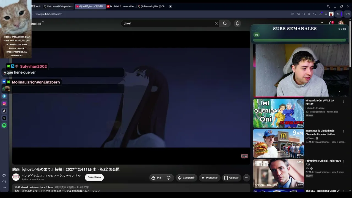This screenshot has height=198, width=352.
Task: Open the tab search magnifier in the title bar
Action: tap(328, 6)
